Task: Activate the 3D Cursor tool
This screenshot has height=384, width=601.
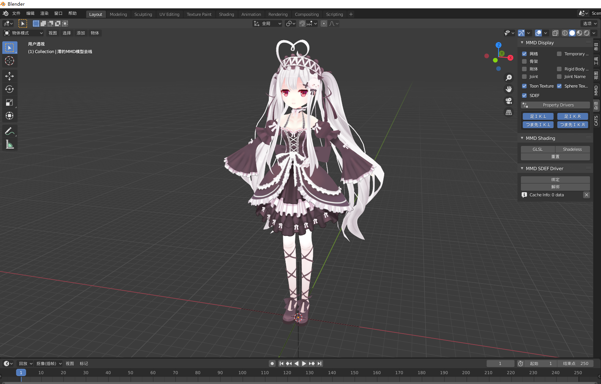Action: pos(9,61)
